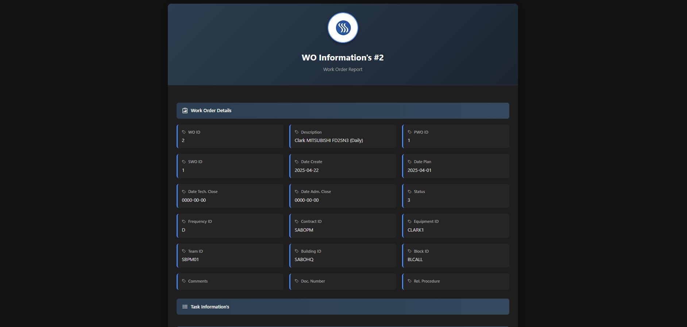Click the tag icon next to Block ID
The width and height of the screenshot is (687, 327).
click(410, 251)
